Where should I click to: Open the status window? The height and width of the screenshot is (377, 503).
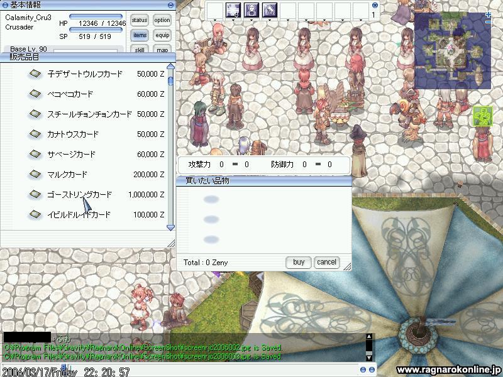[x=140, y=20]
